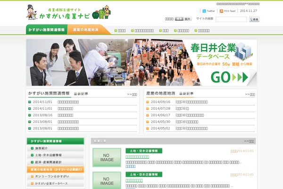Open the >> more link in the 産業の地産地消 news panel
The height and width of the screenshot is (189, 283).
click(x=250, y=94)
